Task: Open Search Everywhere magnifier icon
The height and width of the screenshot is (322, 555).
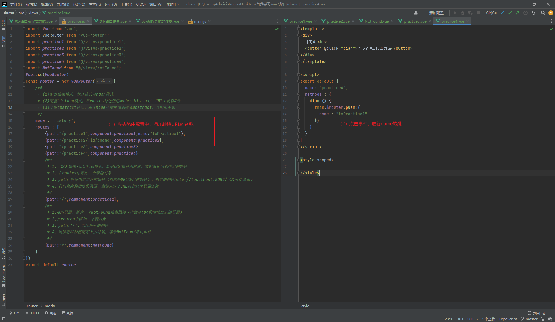Action: click(543, 13)
